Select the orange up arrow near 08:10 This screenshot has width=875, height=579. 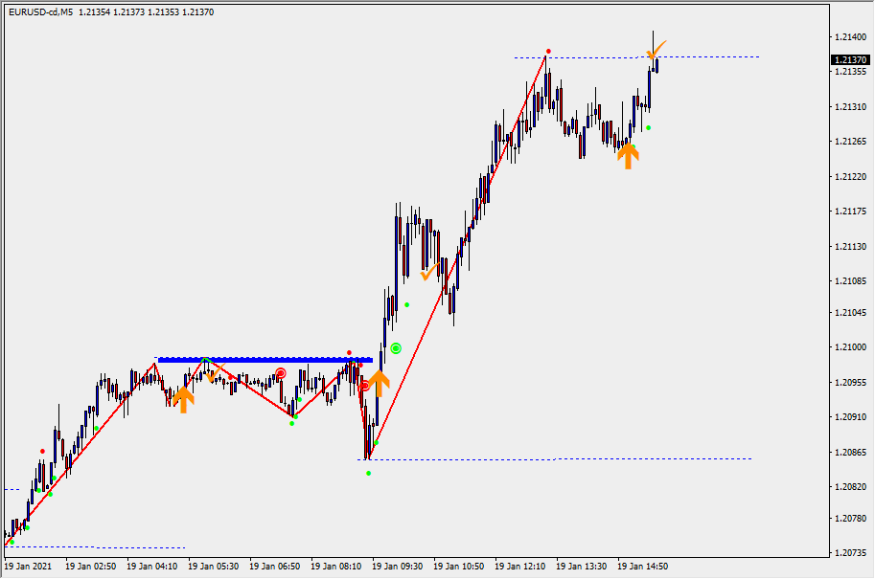(380, 384)
